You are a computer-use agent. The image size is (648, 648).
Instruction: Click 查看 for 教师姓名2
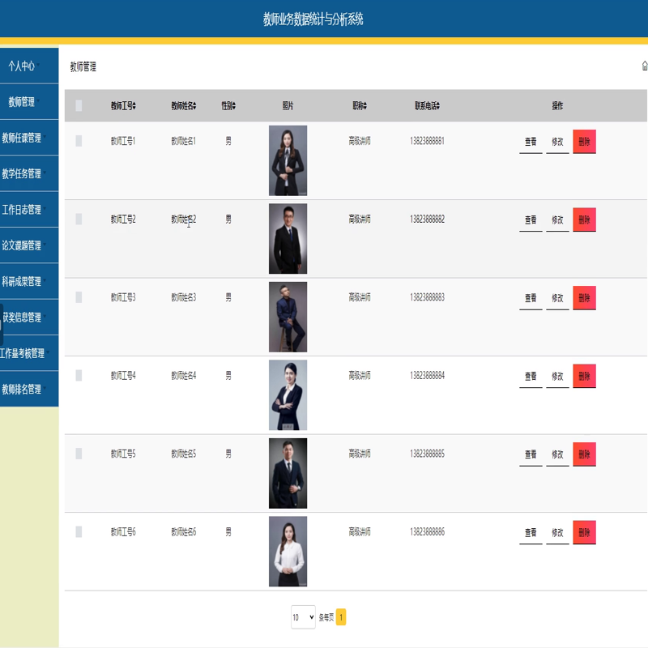(531, 220)
